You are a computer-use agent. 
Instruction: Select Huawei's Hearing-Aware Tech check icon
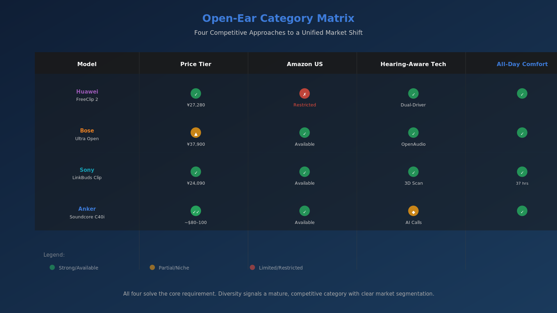pyautogui.click(x=413, y=94)
